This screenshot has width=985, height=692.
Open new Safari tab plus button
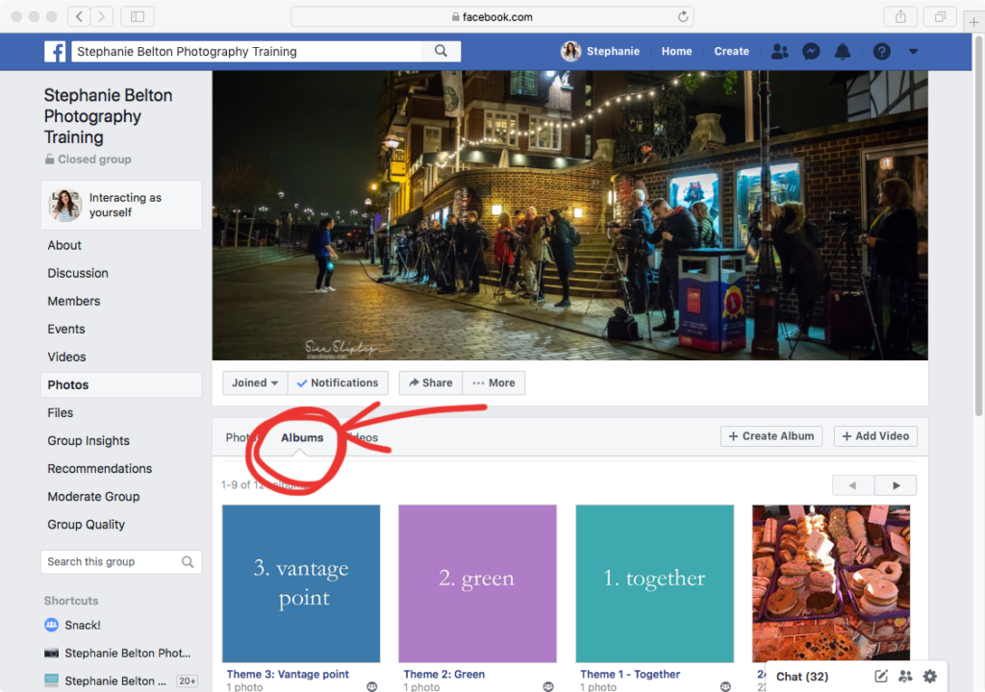pos(973,22)
